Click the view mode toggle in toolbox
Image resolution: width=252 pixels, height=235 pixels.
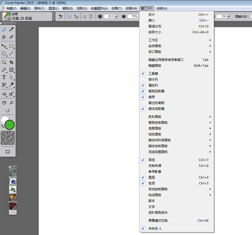pos(7,152)
